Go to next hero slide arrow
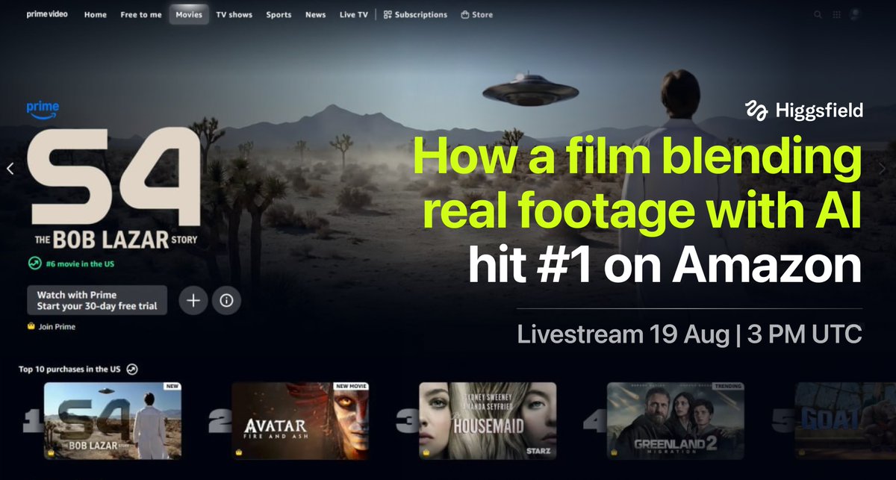Image resolution: width=896 pixels, height=480 pixels. coord(883,169)
